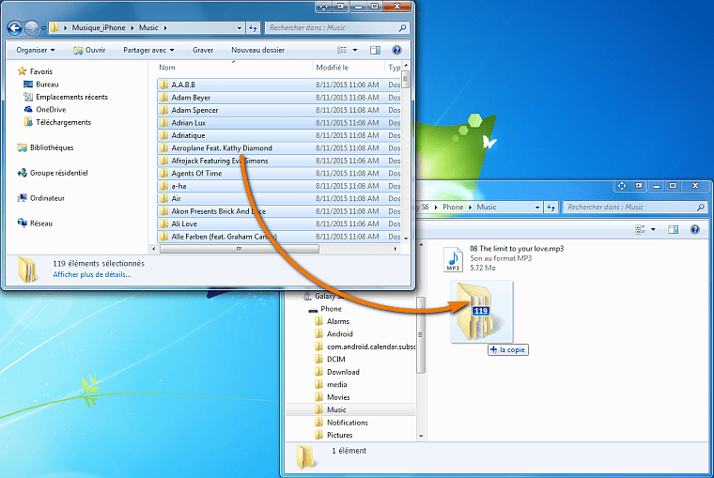Sort by the Modifié le column header

pyautogui.click(x=333, y=68)
